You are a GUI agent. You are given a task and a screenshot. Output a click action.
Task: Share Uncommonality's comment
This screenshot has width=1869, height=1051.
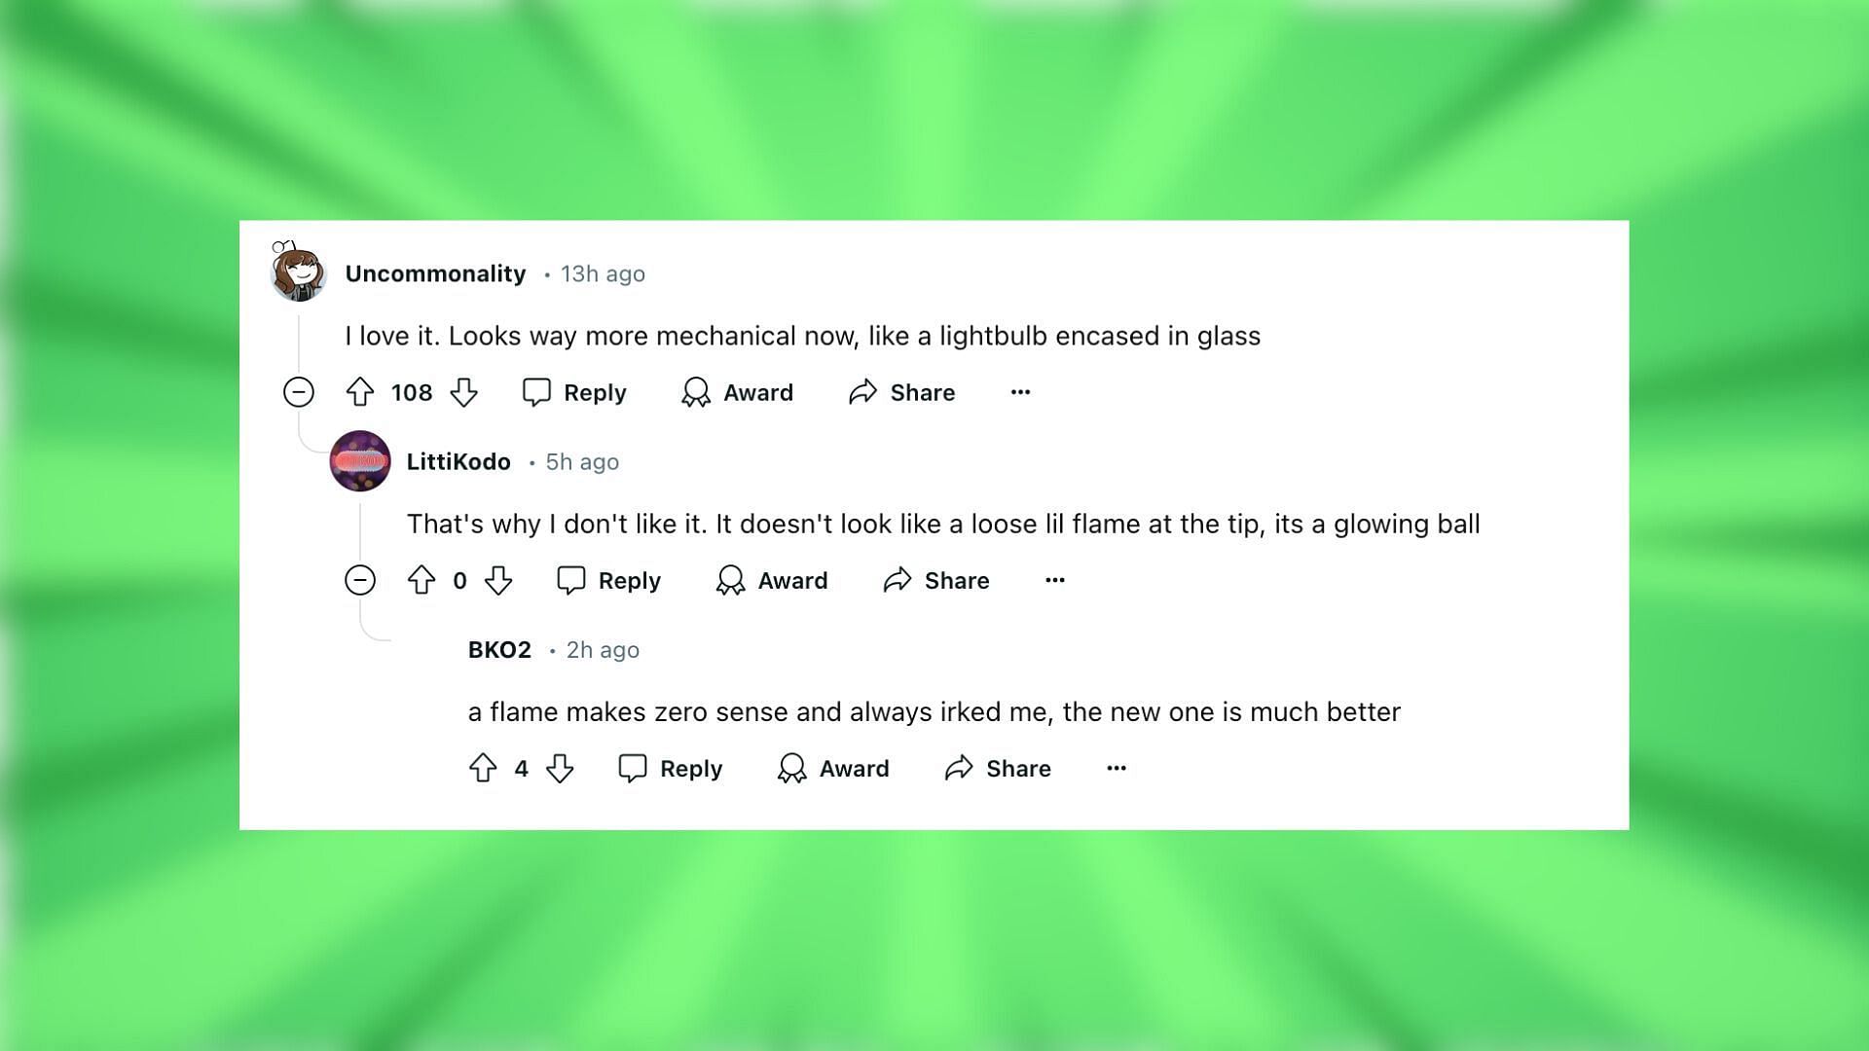[901, 392]
